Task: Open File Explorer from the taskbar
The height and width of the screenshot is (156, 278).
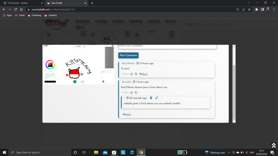Action: click(96, 152)
